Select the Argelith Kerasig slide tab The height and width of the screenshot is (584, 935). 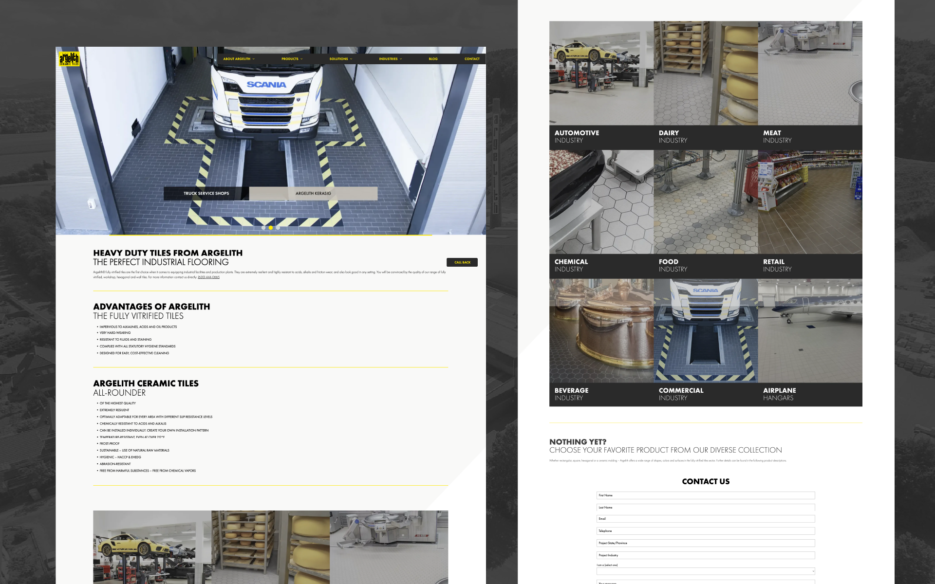tap(313, 193)
